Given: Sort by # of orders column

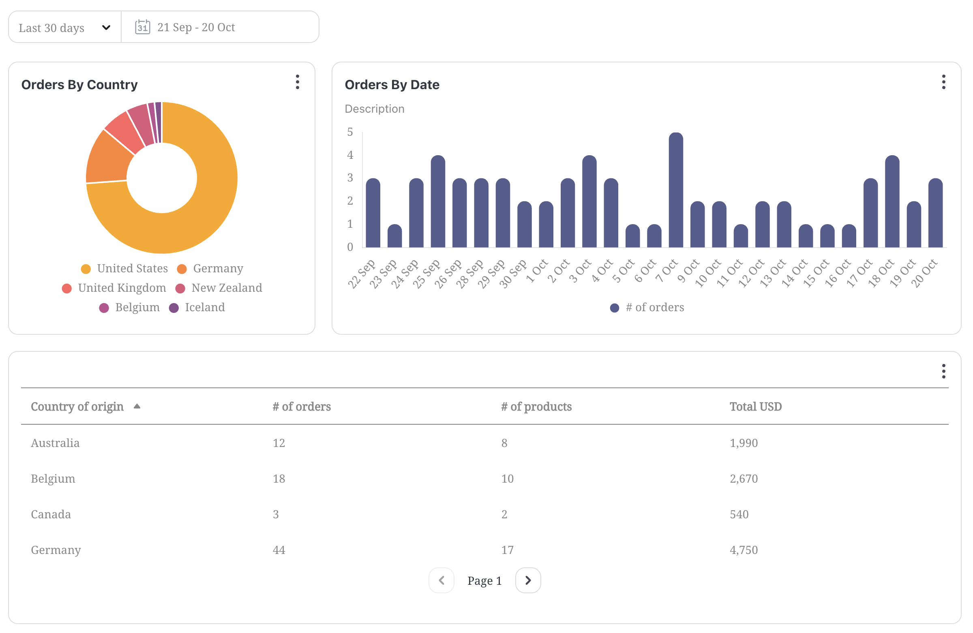Looking at the screenshot, I should [x=302, y=406].
